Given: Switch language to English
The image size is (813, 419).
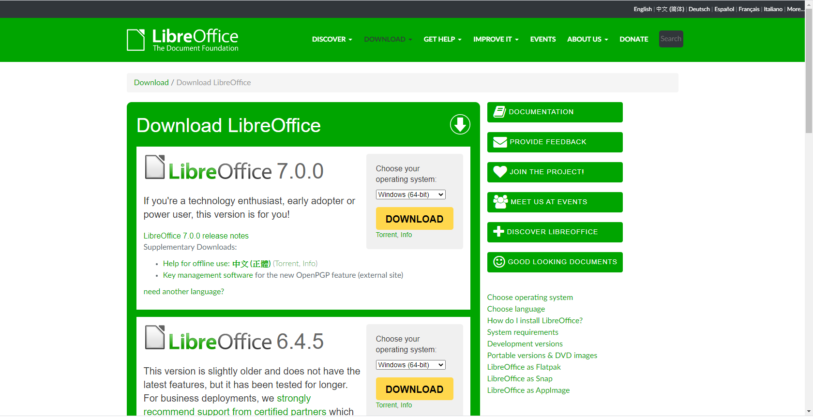Looking at the screenshot, I should point(643,9).
